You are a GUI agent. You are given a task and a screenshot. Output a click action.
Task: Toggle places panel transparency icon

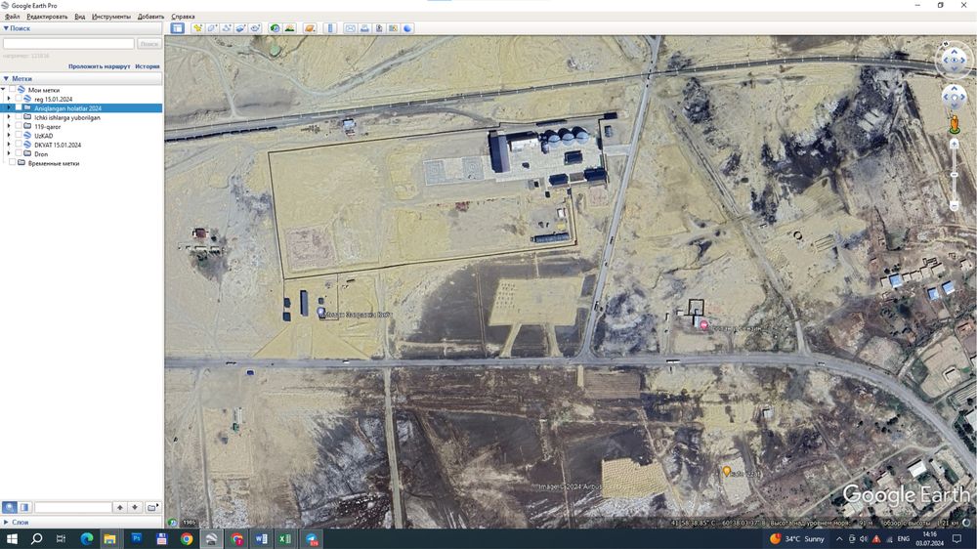pyautogui.click(x=24, y=507)
